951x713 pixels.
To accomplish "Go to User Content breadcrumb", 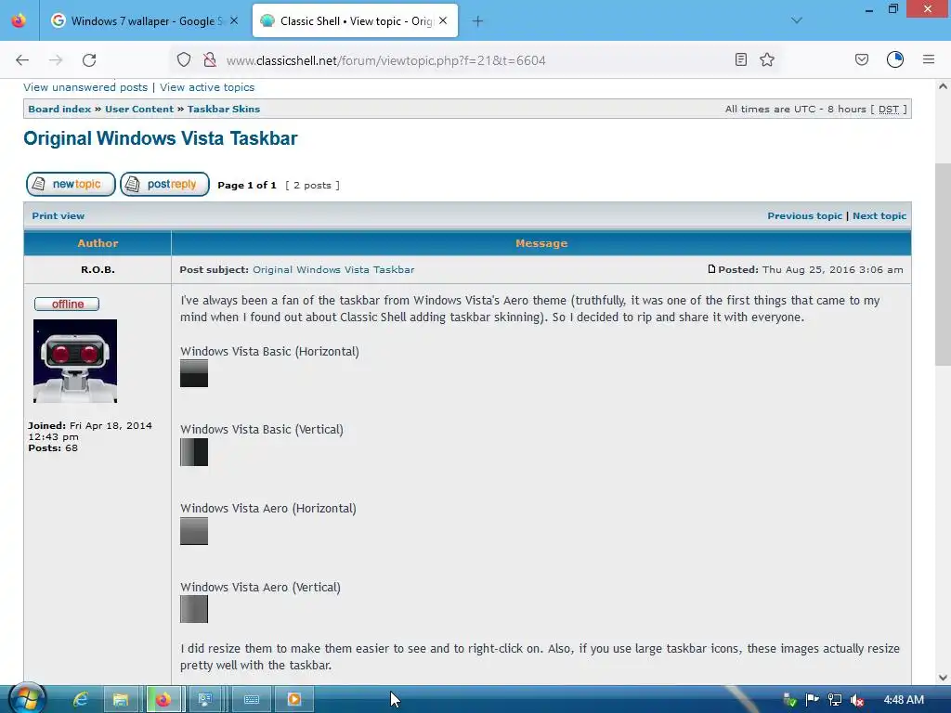I will (139, 110).
